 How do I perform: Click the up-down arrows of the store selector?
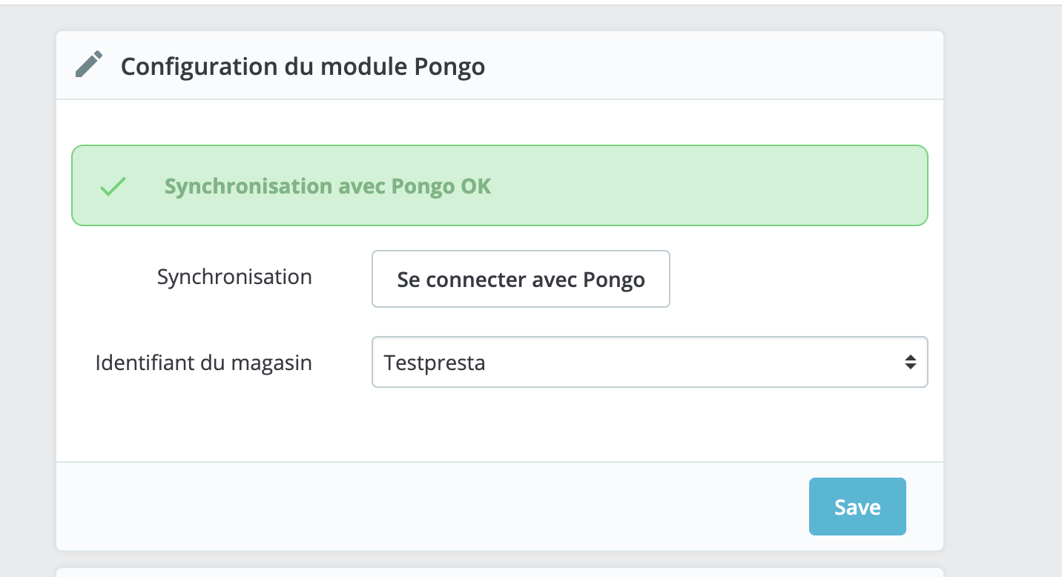point(911,362)
